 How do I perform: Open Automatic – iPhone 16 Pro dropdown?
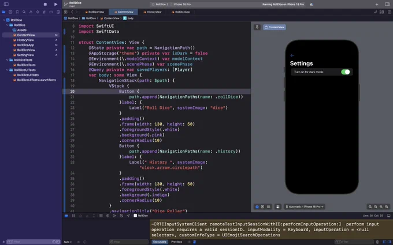tap(305, 207)
